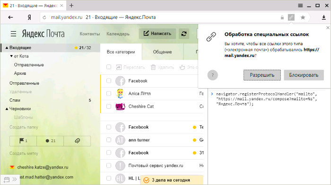Screen dimensions: 331x185
Task: Switch to the Общение tab
Action: 162,52
